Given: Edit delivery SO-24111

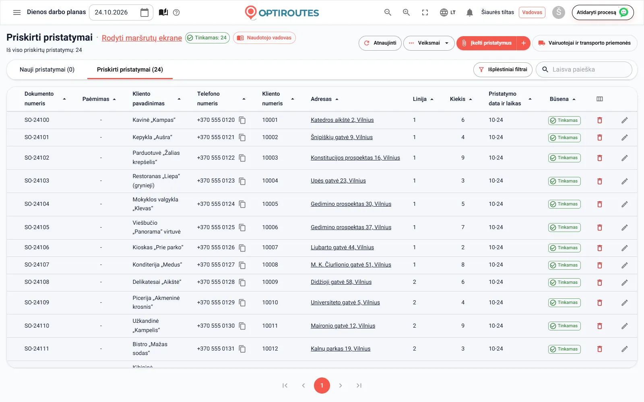Looking at the screenshot, I should (625, 349).
